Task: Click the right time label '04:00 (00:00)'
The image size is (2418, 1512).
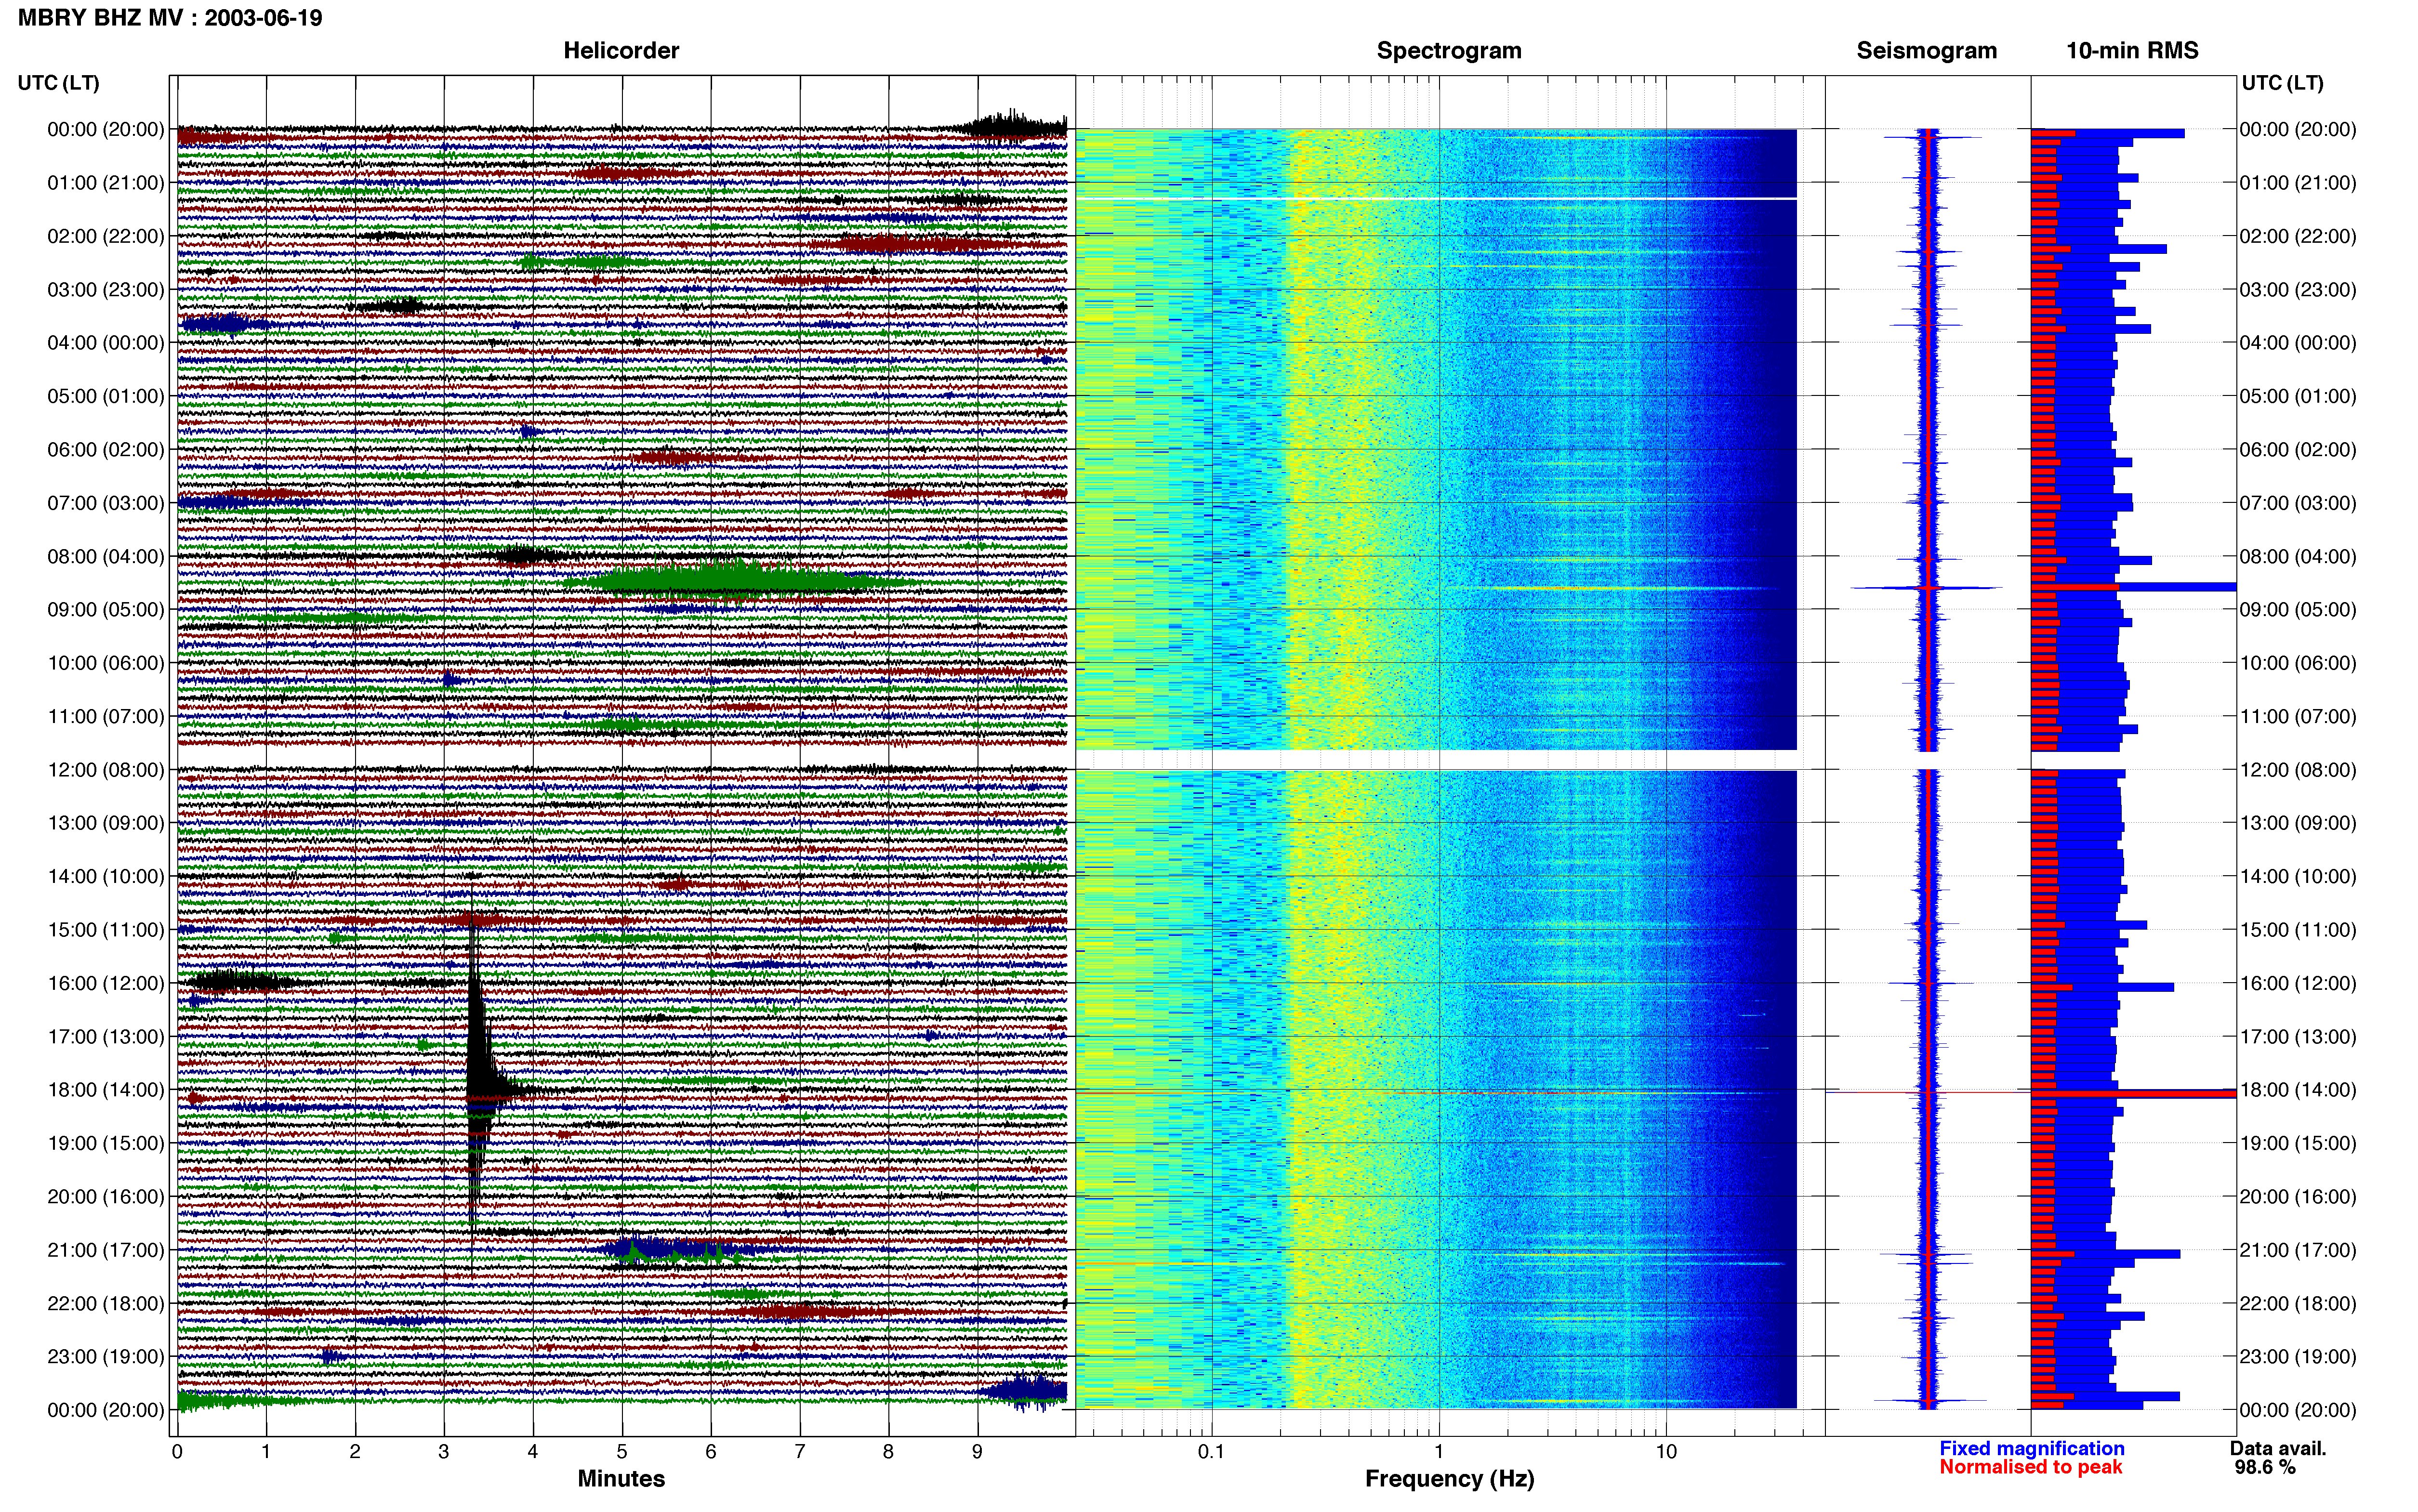Action: [x=2298, y=343]
